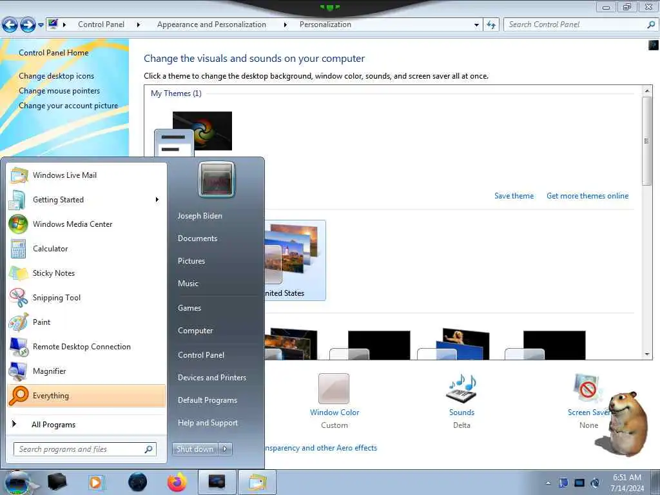The image size is (660, 495).
Task: Click the Screen Saver icon
Action: (x=588, y=389)
